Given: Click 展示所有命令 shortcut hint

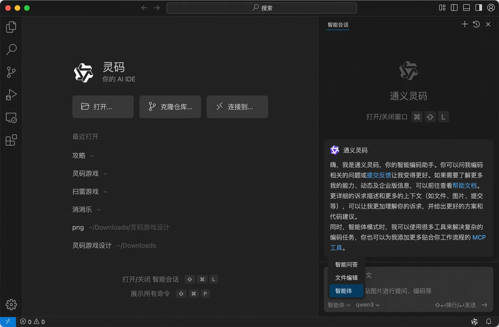Looking at the screenshot, I should tap(170, 294).
